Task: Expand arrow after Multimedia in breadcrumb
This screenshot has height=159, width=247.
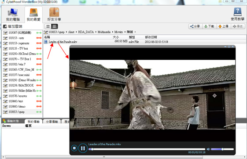Action: click(113, 32)
